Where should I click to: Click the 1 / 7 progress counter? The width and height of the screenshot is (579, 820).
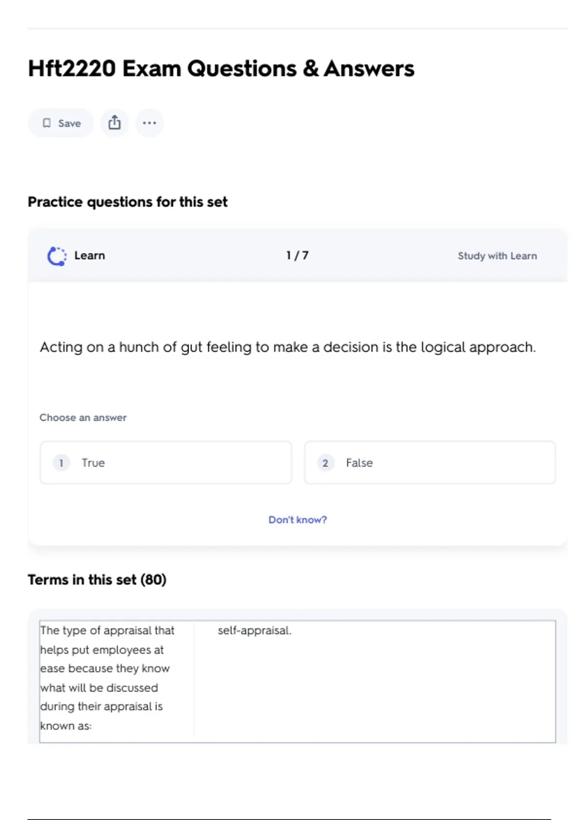[x=297, y=256]
